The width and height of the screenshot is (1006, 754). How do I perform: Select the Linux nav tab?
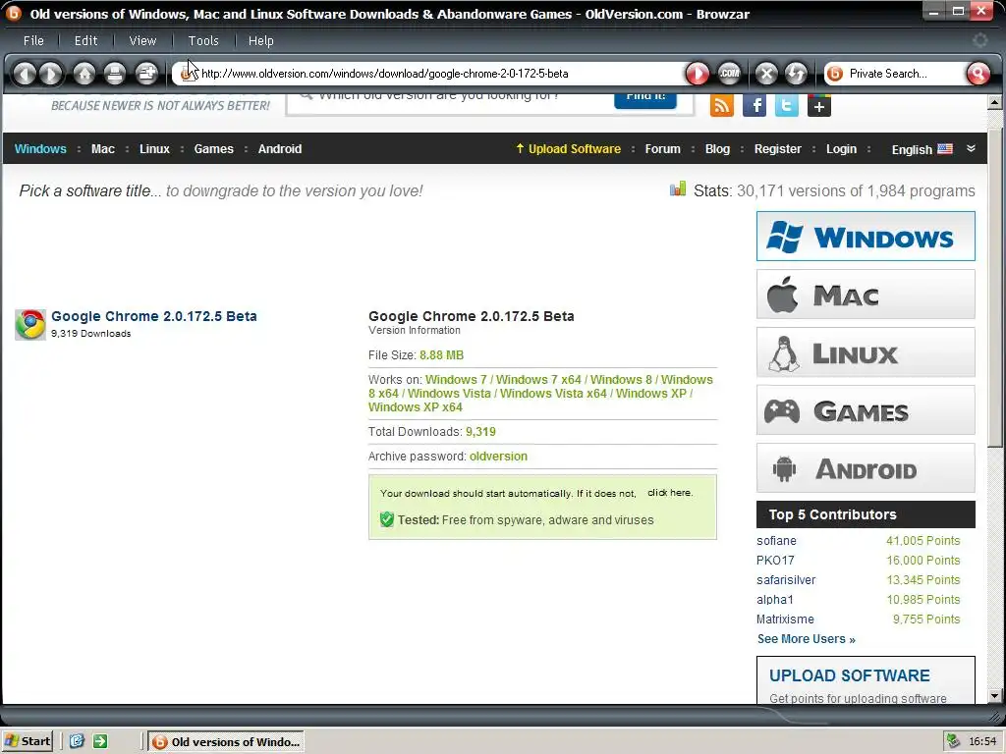click(154, 149)
